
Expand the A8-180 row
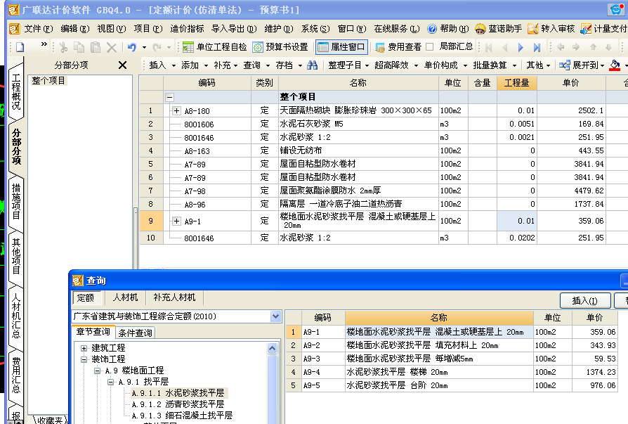pyautogui.click(x=176, y=110)
